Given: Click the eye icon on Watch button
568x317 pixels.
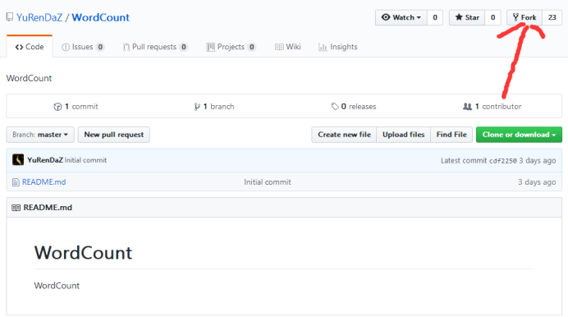Looking at the screenshot, I should [x=386, y=17].
